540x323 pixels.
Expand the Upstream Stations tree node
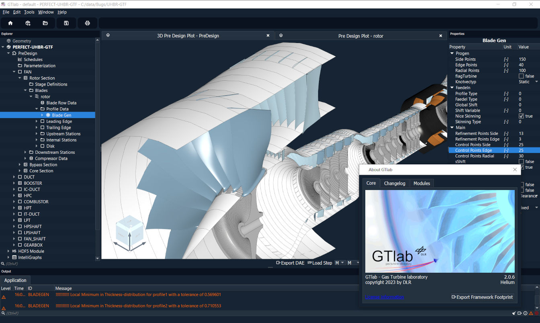tap(37, 134)
